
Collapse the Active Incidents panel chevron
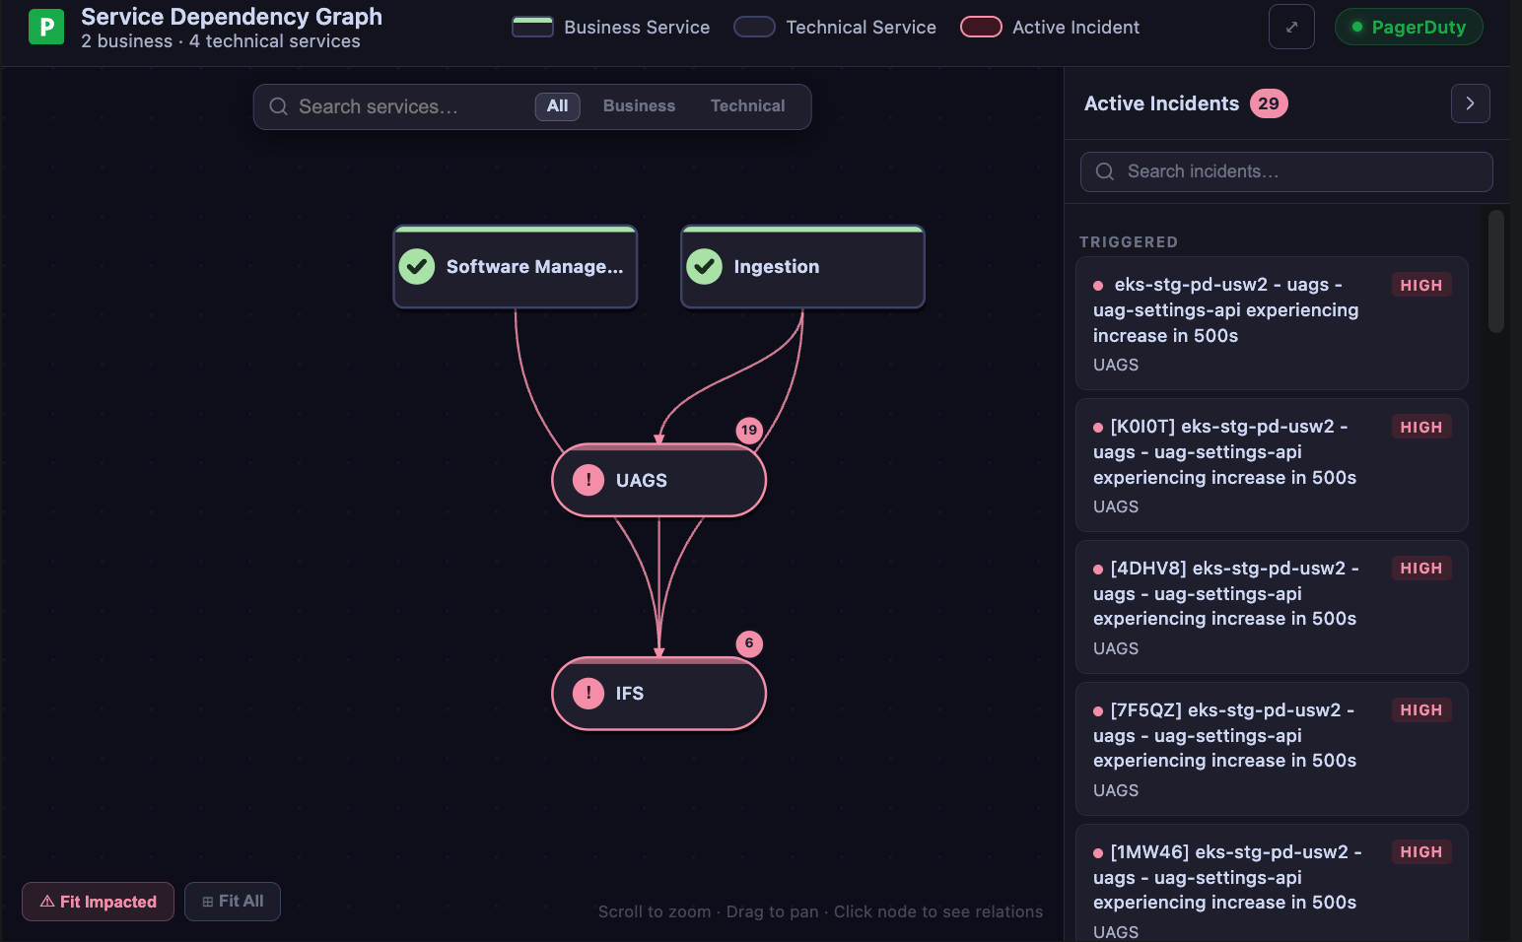coord(1471,102)
